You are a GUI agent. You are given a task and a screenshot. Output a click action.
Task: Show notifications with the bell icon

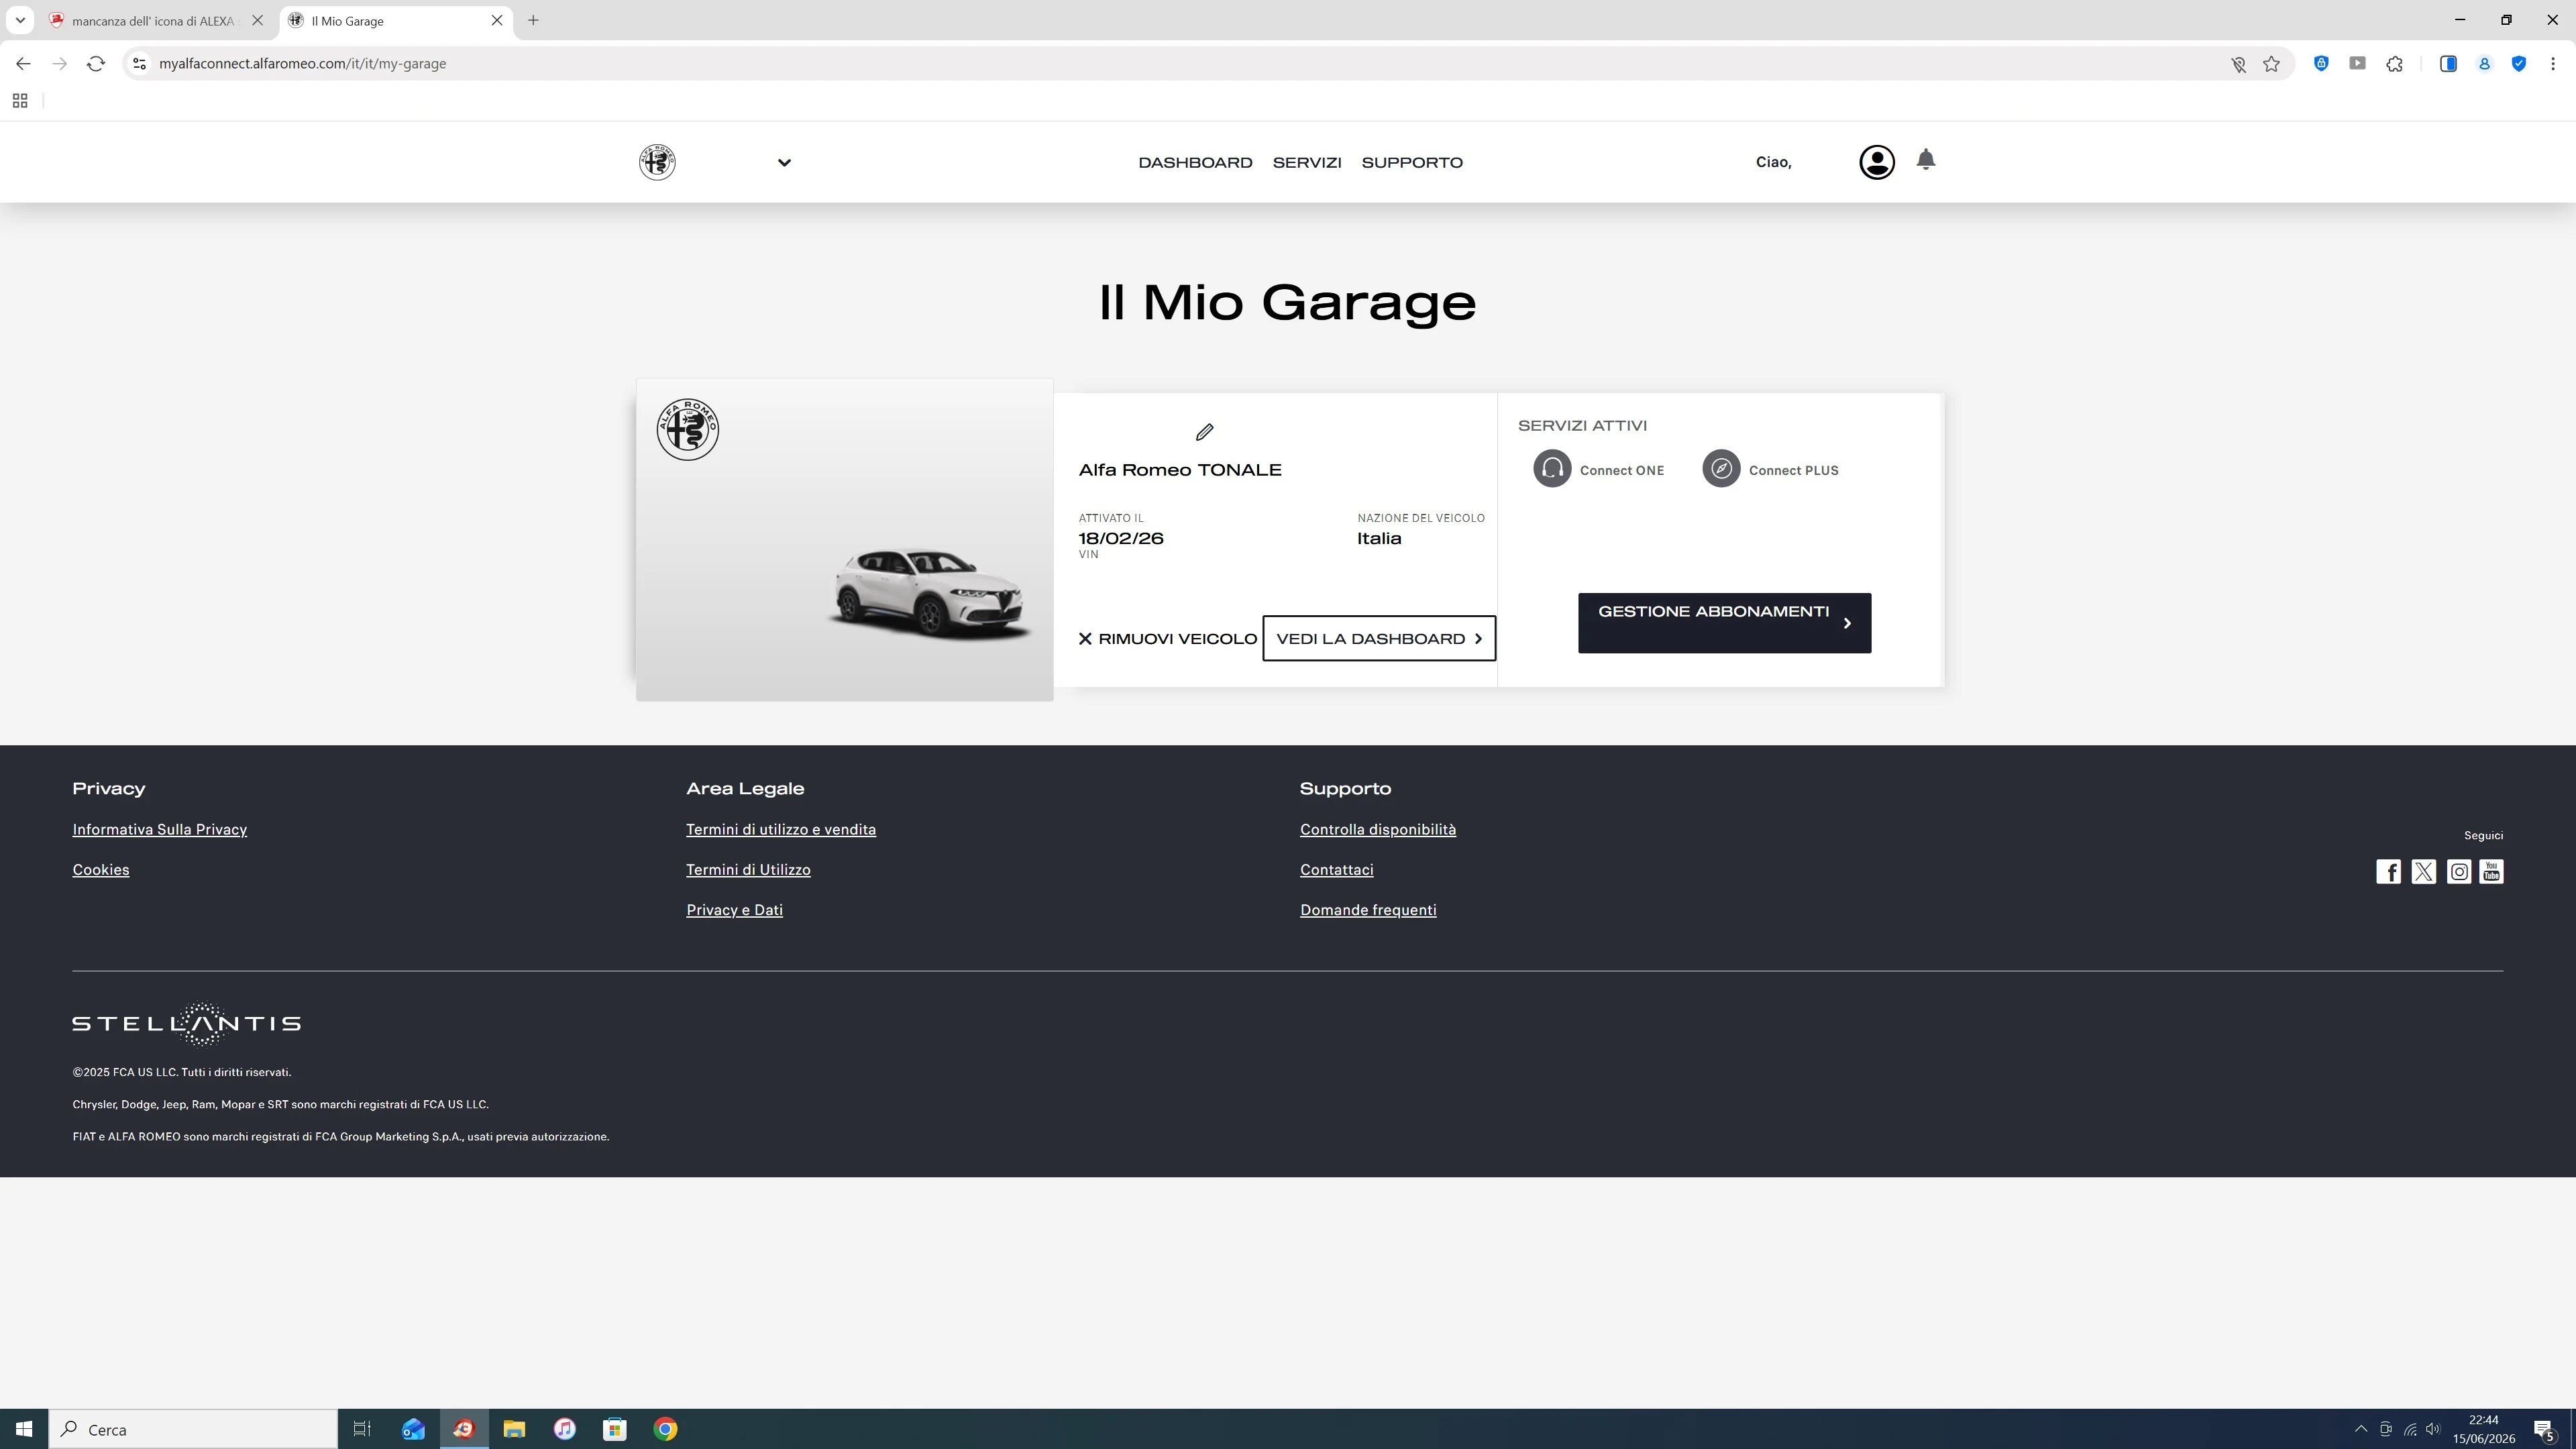click(x=1925, y=160)
